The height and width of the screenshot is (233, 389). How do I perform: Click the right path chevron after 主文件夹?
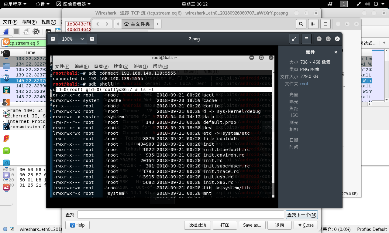click(157, 24)
